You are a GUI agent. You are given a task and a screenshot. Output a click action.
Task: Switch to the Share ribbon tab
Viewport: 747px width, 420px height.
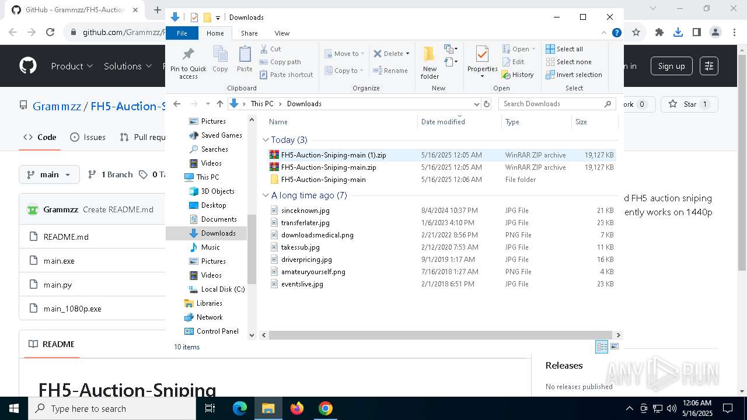(249, 33)
